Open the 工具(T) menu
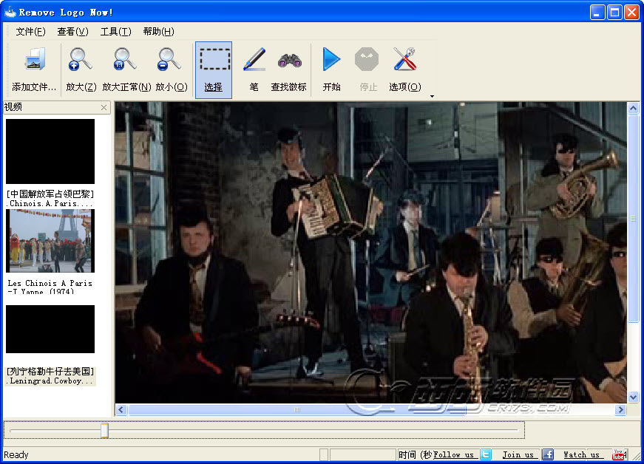Screen dimensions: 644x464 pos(115,32)
